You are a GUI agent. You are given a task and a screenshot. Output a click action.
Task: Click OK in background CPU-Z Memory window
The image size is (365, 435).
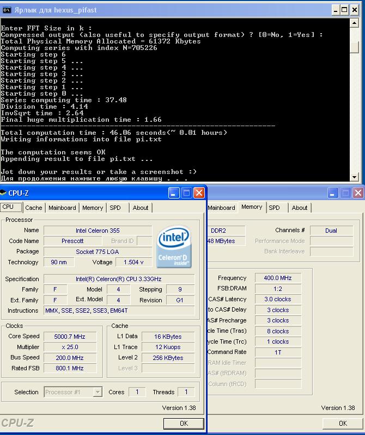point(343,424)
